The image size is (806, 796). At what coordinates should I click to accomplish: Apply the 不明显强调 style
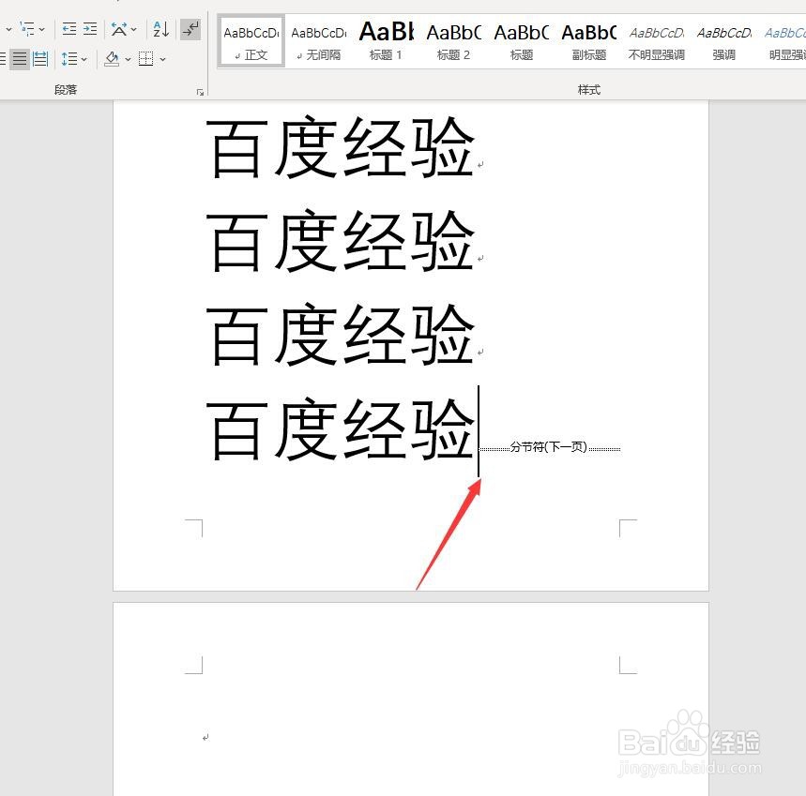tap(657, 40)
